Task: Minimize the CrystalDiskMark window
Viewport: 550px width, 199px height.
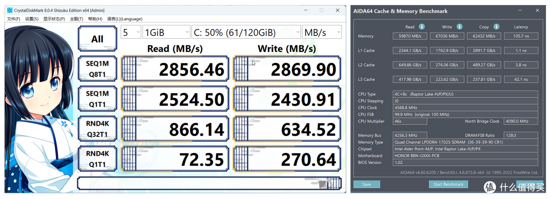Action: [x=306, y=11]
